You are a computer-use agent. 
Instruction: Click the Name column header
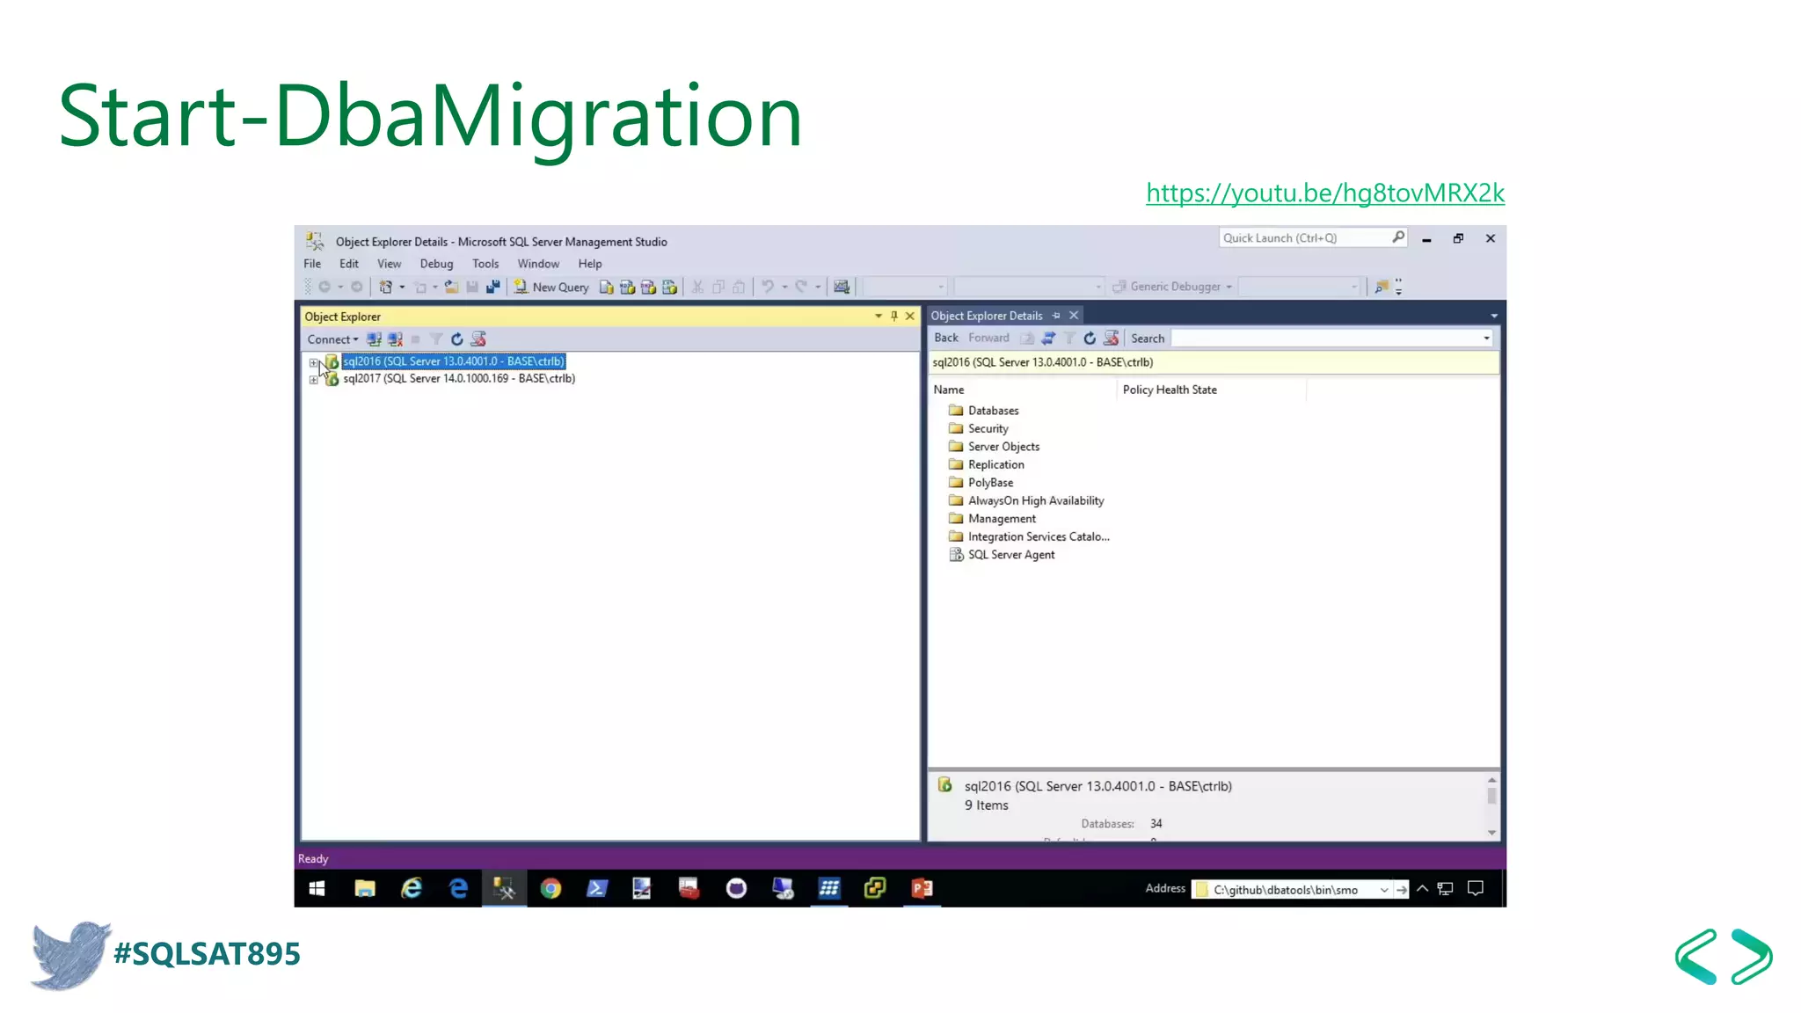1024,390
